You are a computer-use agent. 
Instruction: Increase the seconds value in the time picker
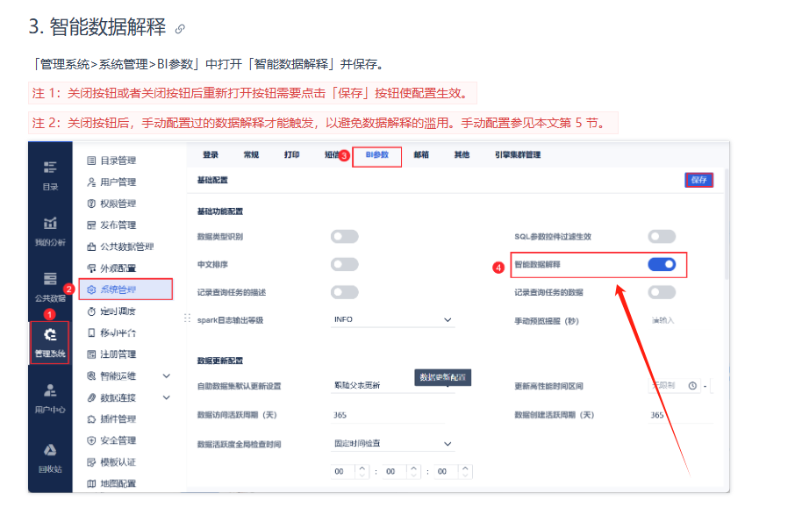click(465, 468)
